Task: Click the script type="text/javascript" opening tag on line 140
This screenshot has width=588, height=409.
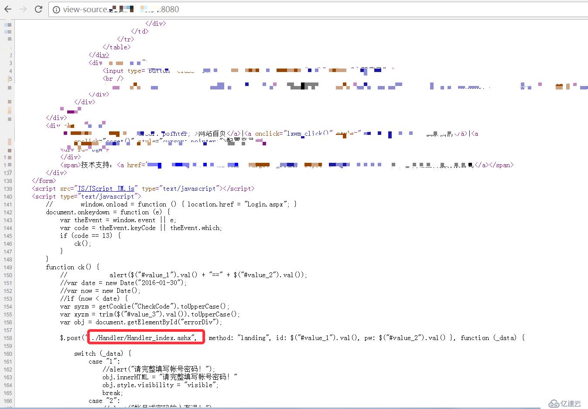Action: click(x=86, y=196)
